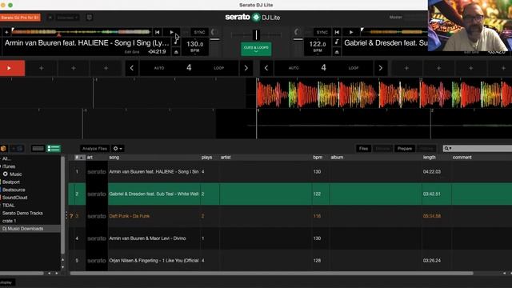Set fourth cue point on left deck

(x=106, y=68)
